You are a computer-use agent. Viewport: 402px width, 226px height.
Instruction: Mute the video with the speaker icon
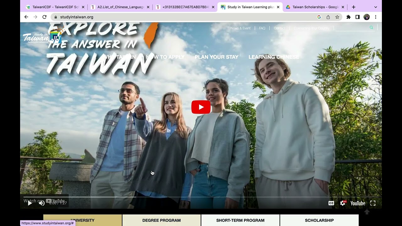point(41,203)
